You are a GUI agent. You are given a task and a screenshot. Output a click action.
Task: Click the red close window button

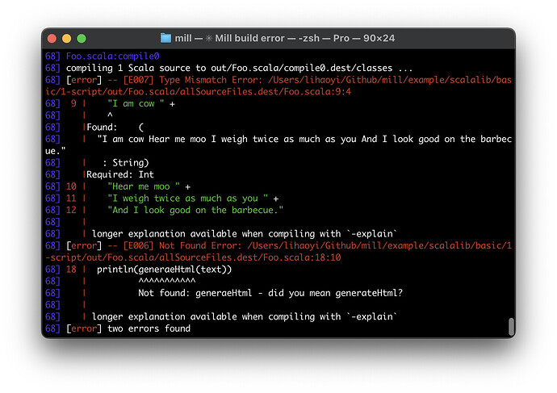52,39
